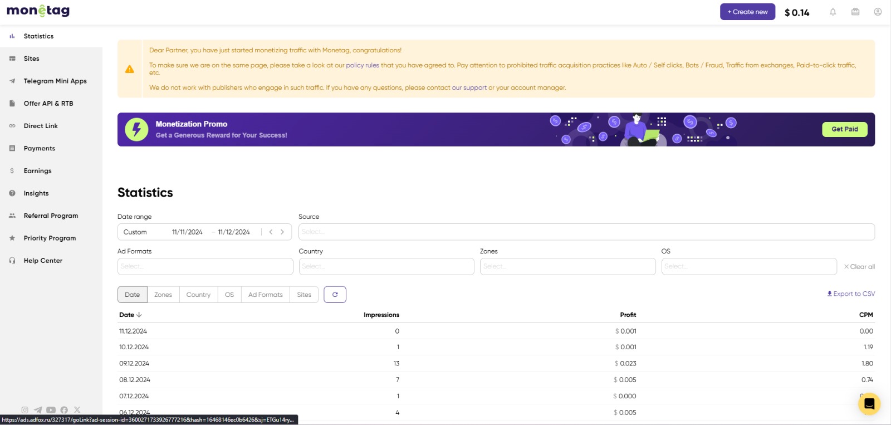Open the Ad Formats select dropdown
Viewport: 891px width, 425px height.
[x=205, y=266]
